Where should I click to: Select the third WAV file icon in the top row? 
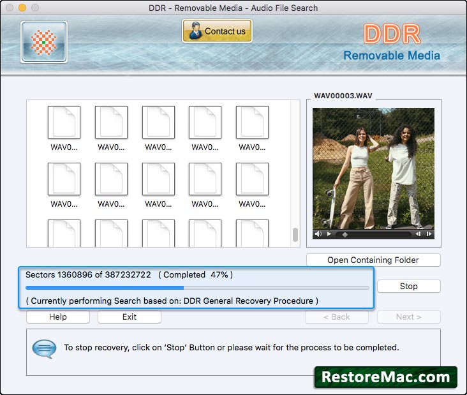[x=158, y=122]
